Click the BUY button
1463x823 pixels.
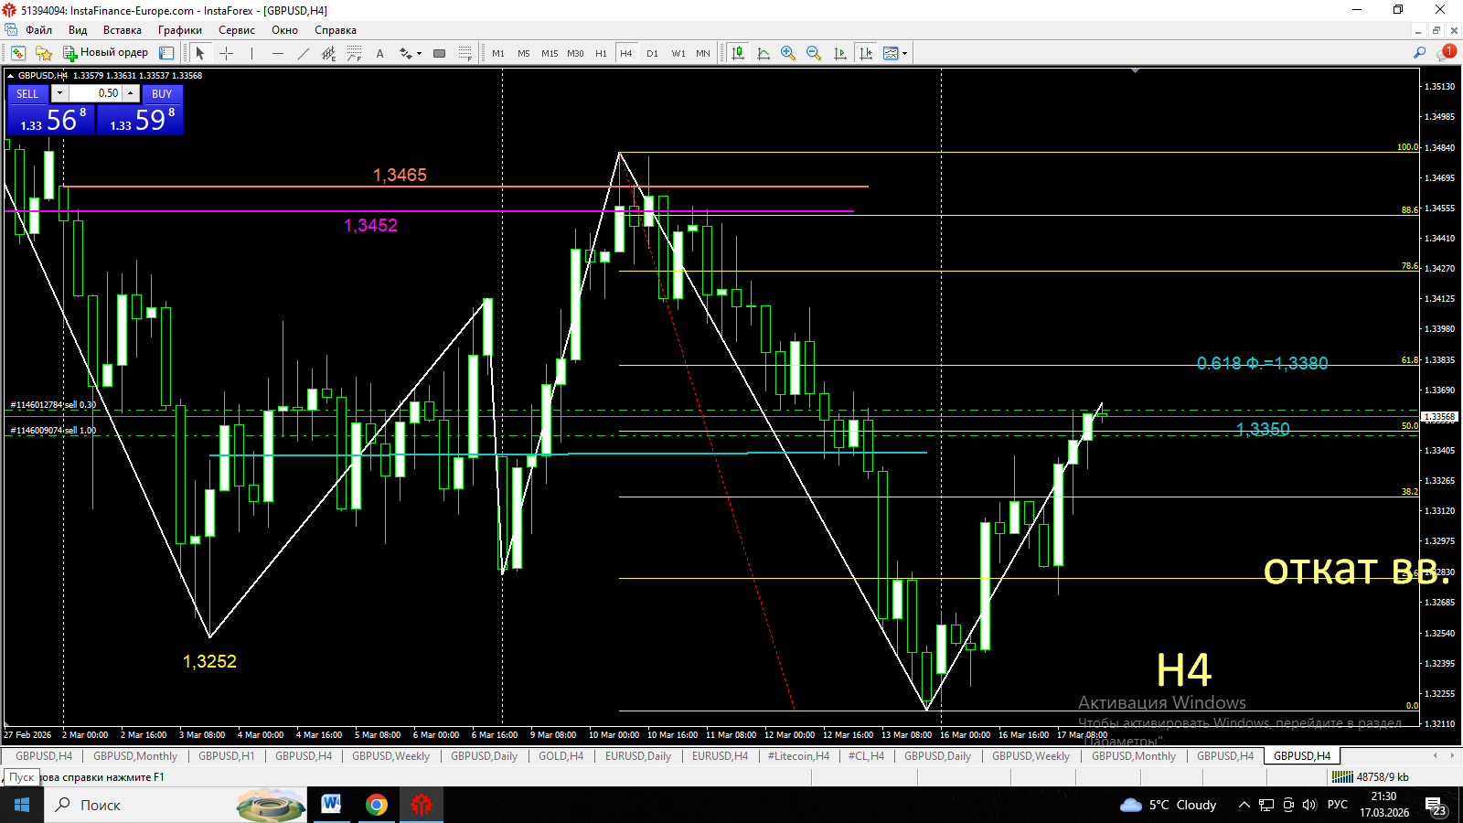(x=162, y=93)
